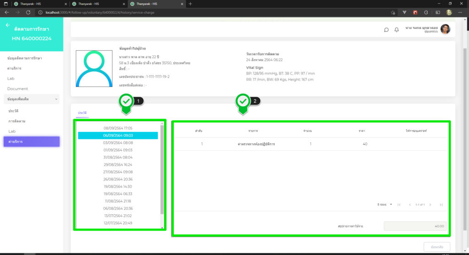
Task: Click the total expense summary field
Action: [x=415, y=226]
